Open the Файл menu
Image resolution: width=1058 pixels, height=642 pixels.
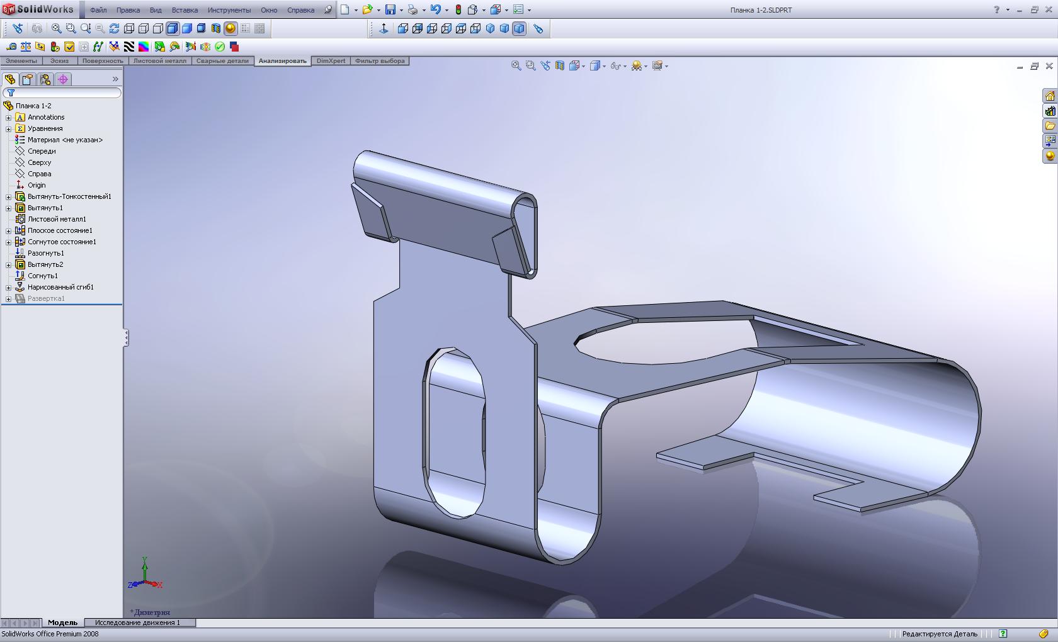tap(98, 10)
